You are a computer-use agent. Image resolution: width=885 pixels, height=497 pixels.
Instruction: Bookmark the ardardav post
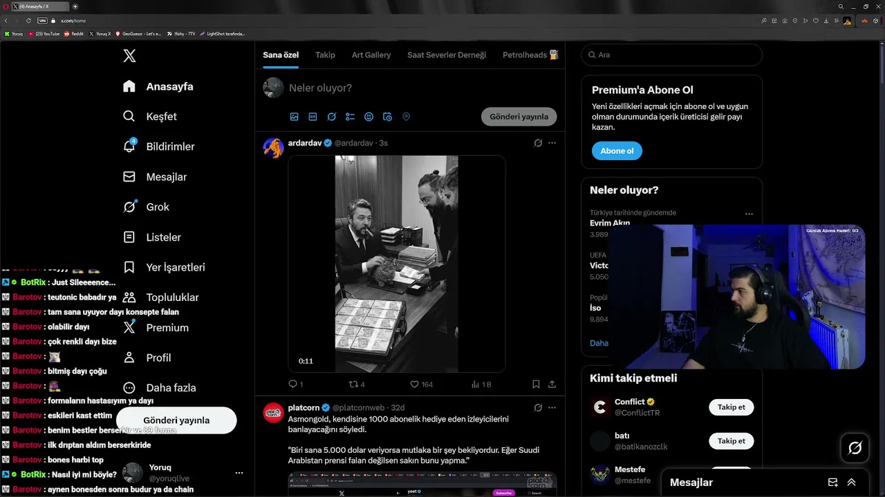pos(536,384)
